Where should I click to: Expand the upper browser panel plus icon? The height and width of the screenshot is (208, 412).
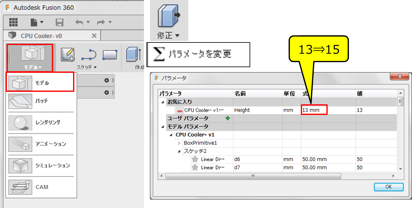pyautogui.click(x=107, y=80)
